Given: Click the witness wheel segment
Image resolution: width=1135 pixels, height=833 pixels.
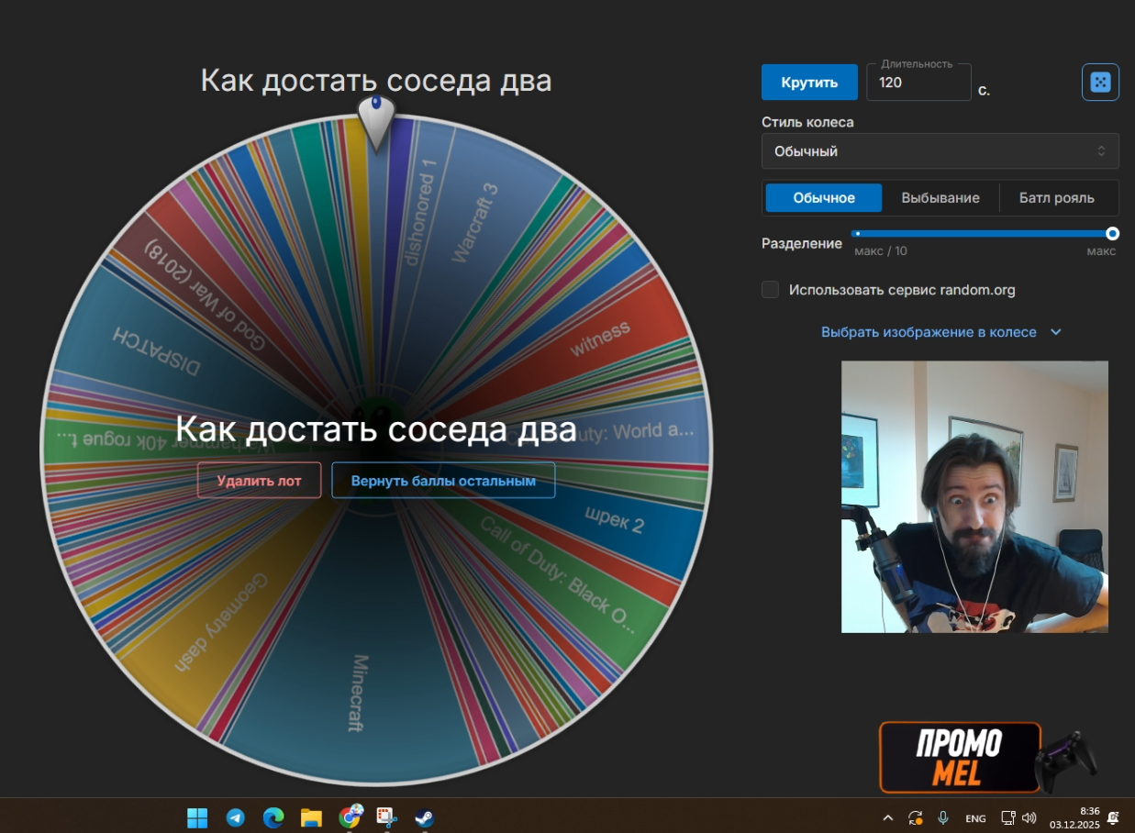Looking at the screenshot, I should pos(601,339).
